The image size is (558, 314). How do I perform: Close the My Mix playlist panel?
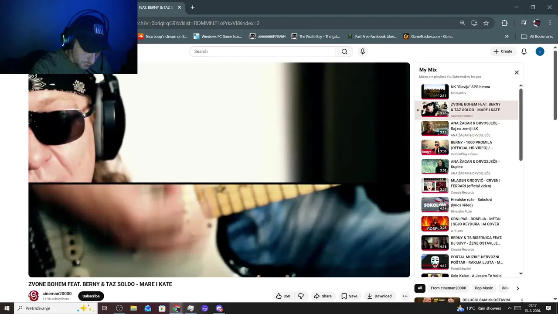[517, 72]
